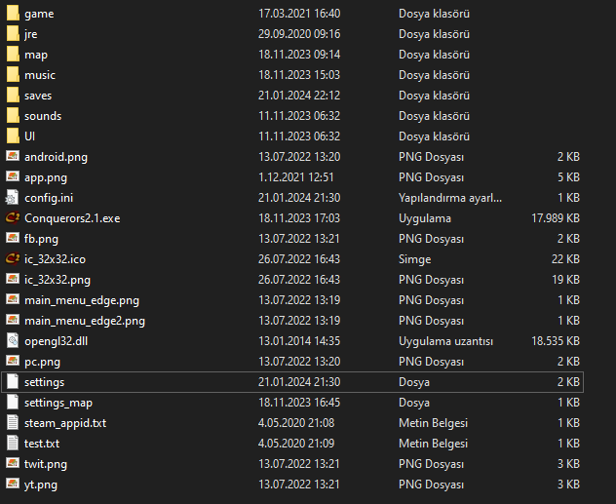Viewport: 616px width, 504px height.
Task: Select the ic_32x32.ico icon file
Action: (13, 258)
